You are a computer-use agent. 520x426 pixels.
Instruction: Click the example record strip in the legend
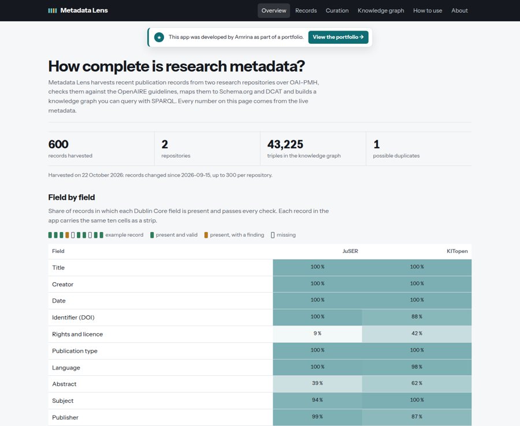click(x=76, y=235)
